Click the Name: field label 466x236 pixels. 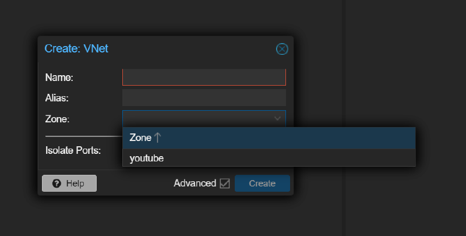(x=59, y=78)
